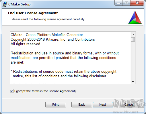This screenshot has width=146, height=114.
Task: Minimize the CMake Setup window
Action: tap(119, 3)
